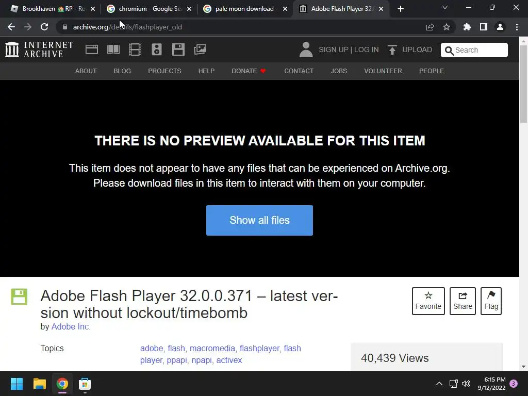
Task: Click the share page icon in the address bar
Action: 430,27
